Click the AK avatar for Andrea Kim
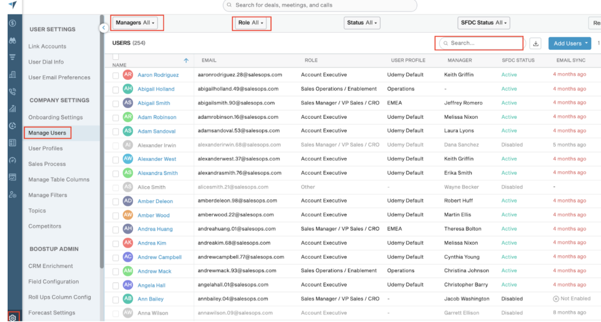The image size is (601, 322). (x=127, y=243)
